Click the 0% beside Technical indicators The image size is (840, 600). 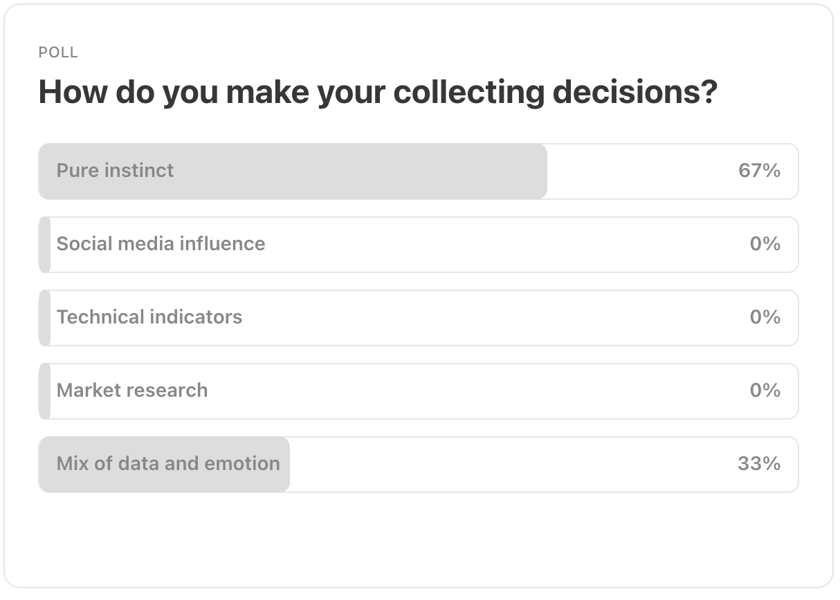click(765, 317)
